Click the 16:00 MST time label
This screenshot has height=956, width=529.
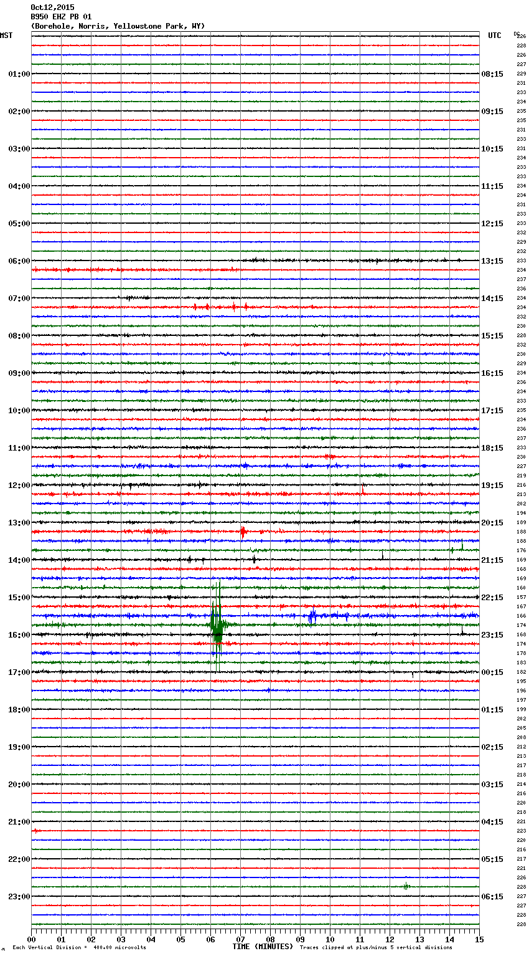pos(19,635)
